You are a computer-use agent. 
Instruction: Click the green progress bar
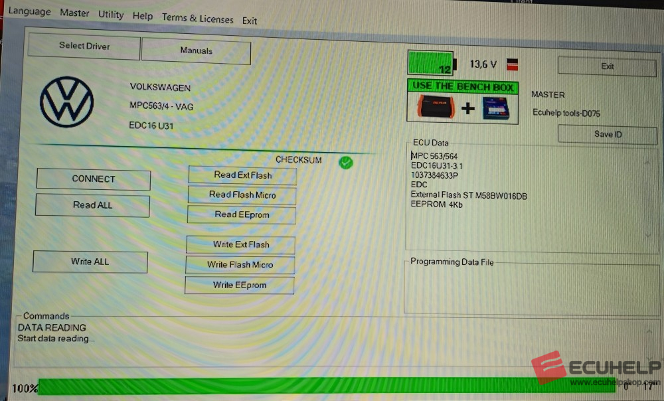pyautogui.click(x=332, y=386)
